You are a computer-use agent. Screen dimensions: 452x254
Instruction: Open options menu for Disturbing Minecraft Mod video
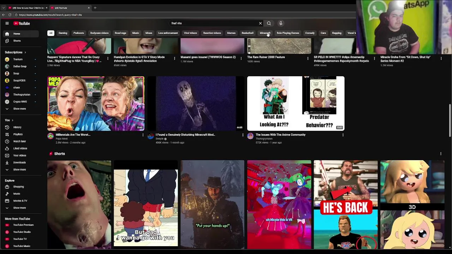click(x=243, y=135)
